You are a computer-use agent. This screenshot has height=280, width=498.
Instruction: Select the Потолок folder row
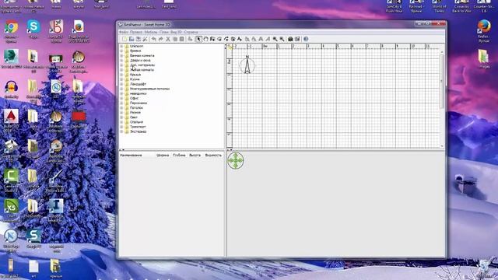[x=134, y=108]
